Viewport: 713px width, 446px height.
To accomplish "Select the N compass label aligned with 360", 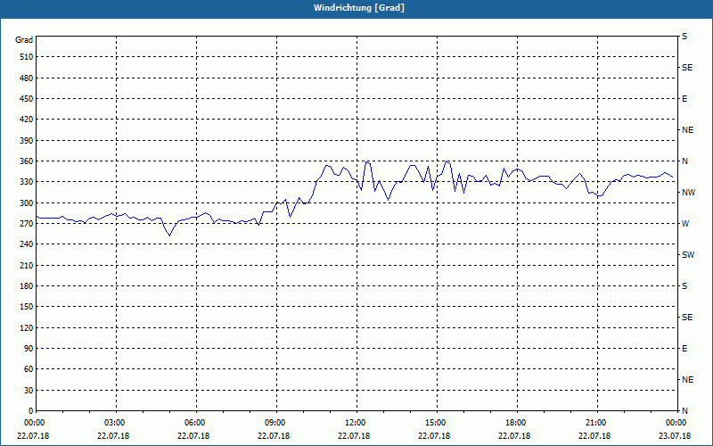I will 684,161.
